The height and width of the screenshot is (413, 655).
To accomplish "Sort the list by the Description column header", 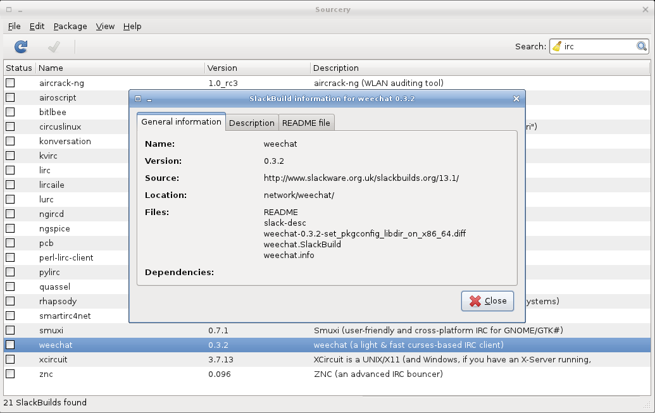I will point(480,68).
